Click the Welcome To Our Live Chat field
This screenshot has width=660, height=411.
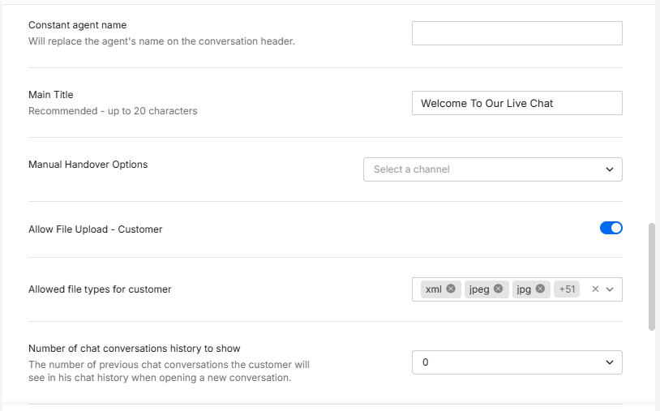tap(516, 103)
